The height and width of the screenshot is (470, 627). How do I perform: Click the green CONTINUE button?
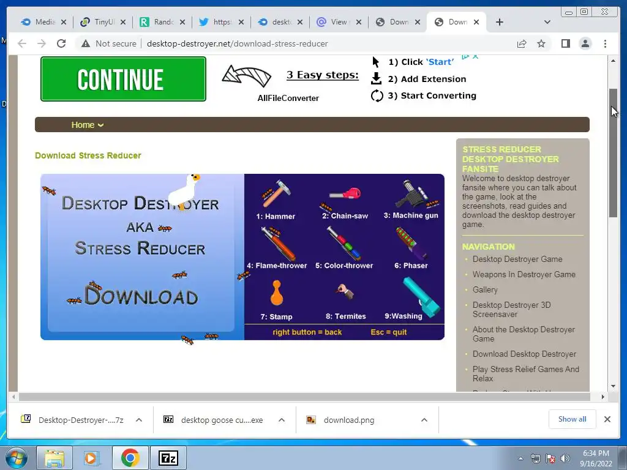123,79
